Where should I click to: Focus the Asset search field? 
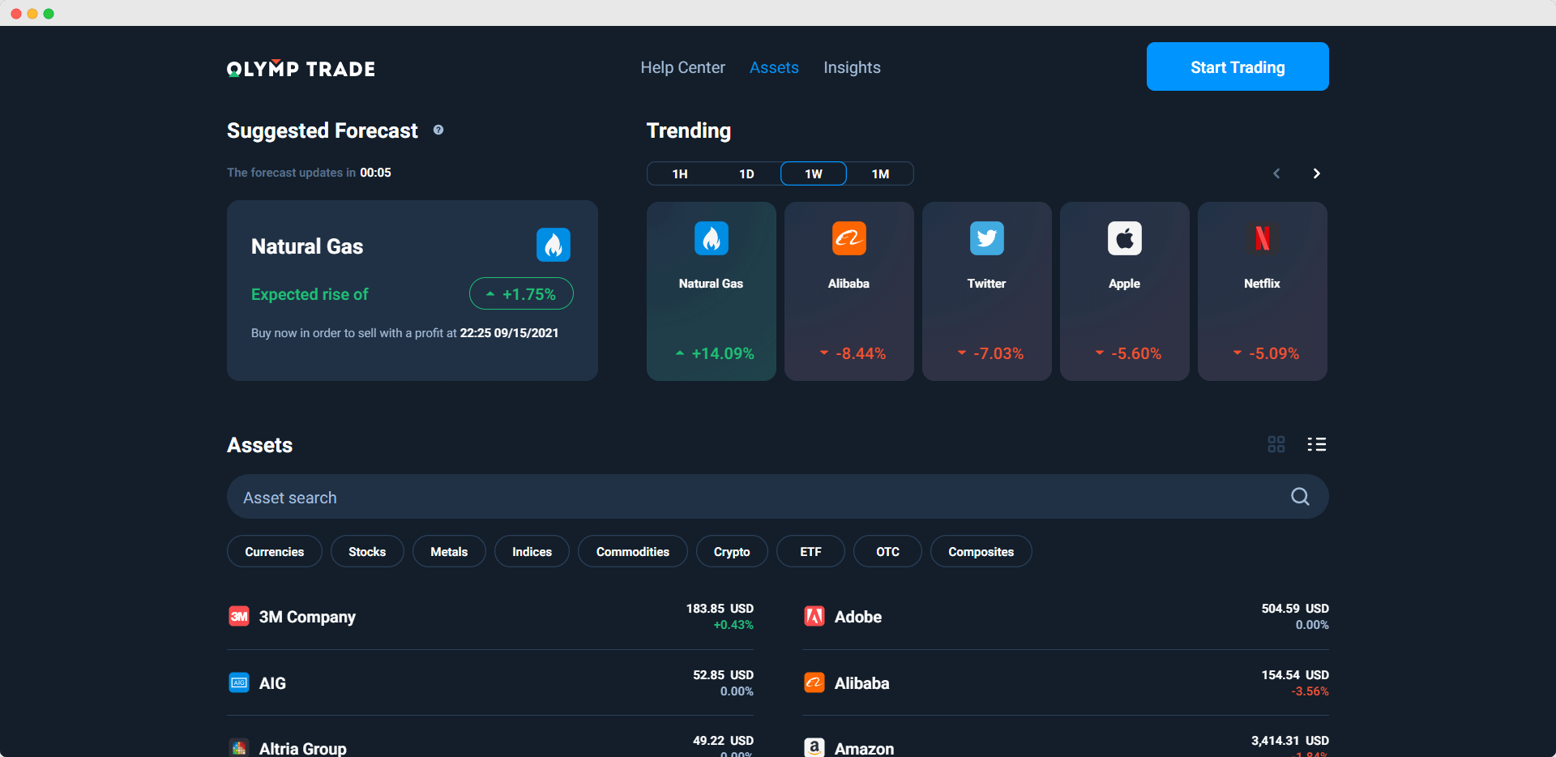click(x=778, y=497)
